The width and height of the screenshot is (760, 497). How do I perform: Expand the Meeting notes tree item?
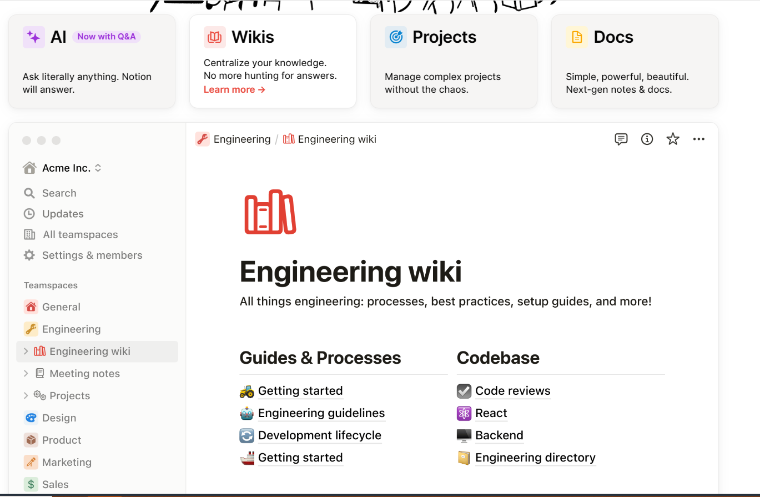pos(26,374)
